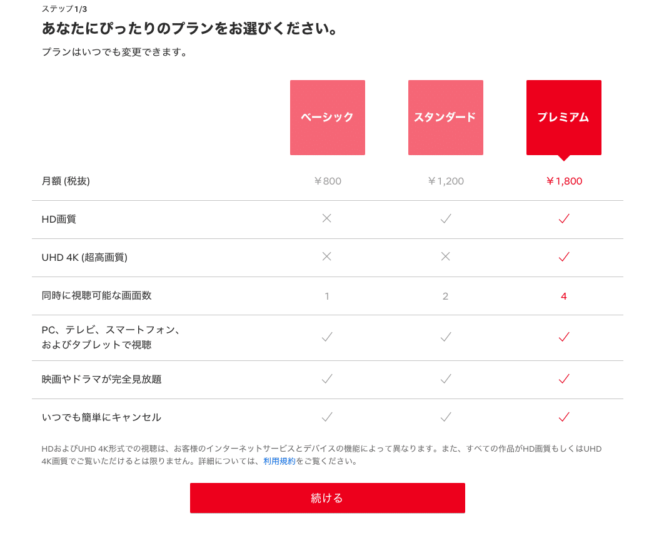The height and width of the screenshot is (543, 654).
Task: Click the red UHD 4K checkmark under プレミアム
Action: [564, 256]
